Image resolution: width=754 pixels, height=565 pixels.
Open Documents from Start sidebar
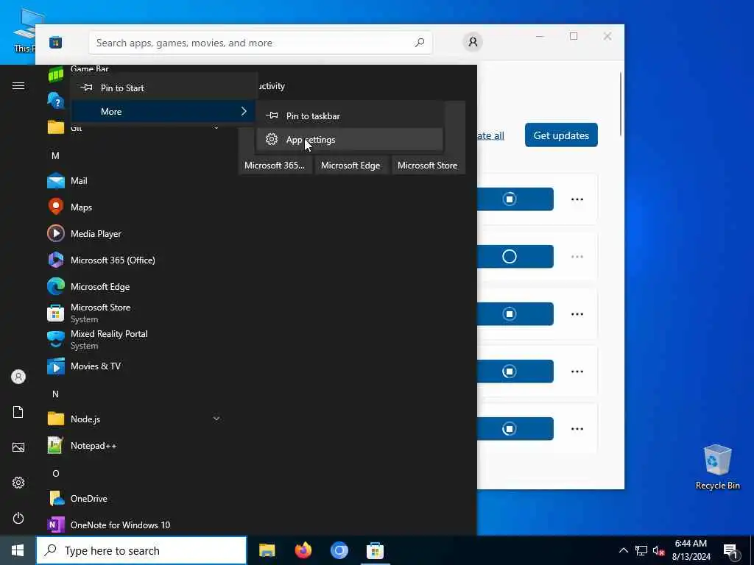(x=18, y=412)
